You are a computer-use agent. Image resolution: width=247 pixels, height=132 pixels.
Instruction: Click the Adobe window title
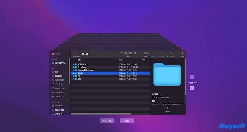pos(85,54)
